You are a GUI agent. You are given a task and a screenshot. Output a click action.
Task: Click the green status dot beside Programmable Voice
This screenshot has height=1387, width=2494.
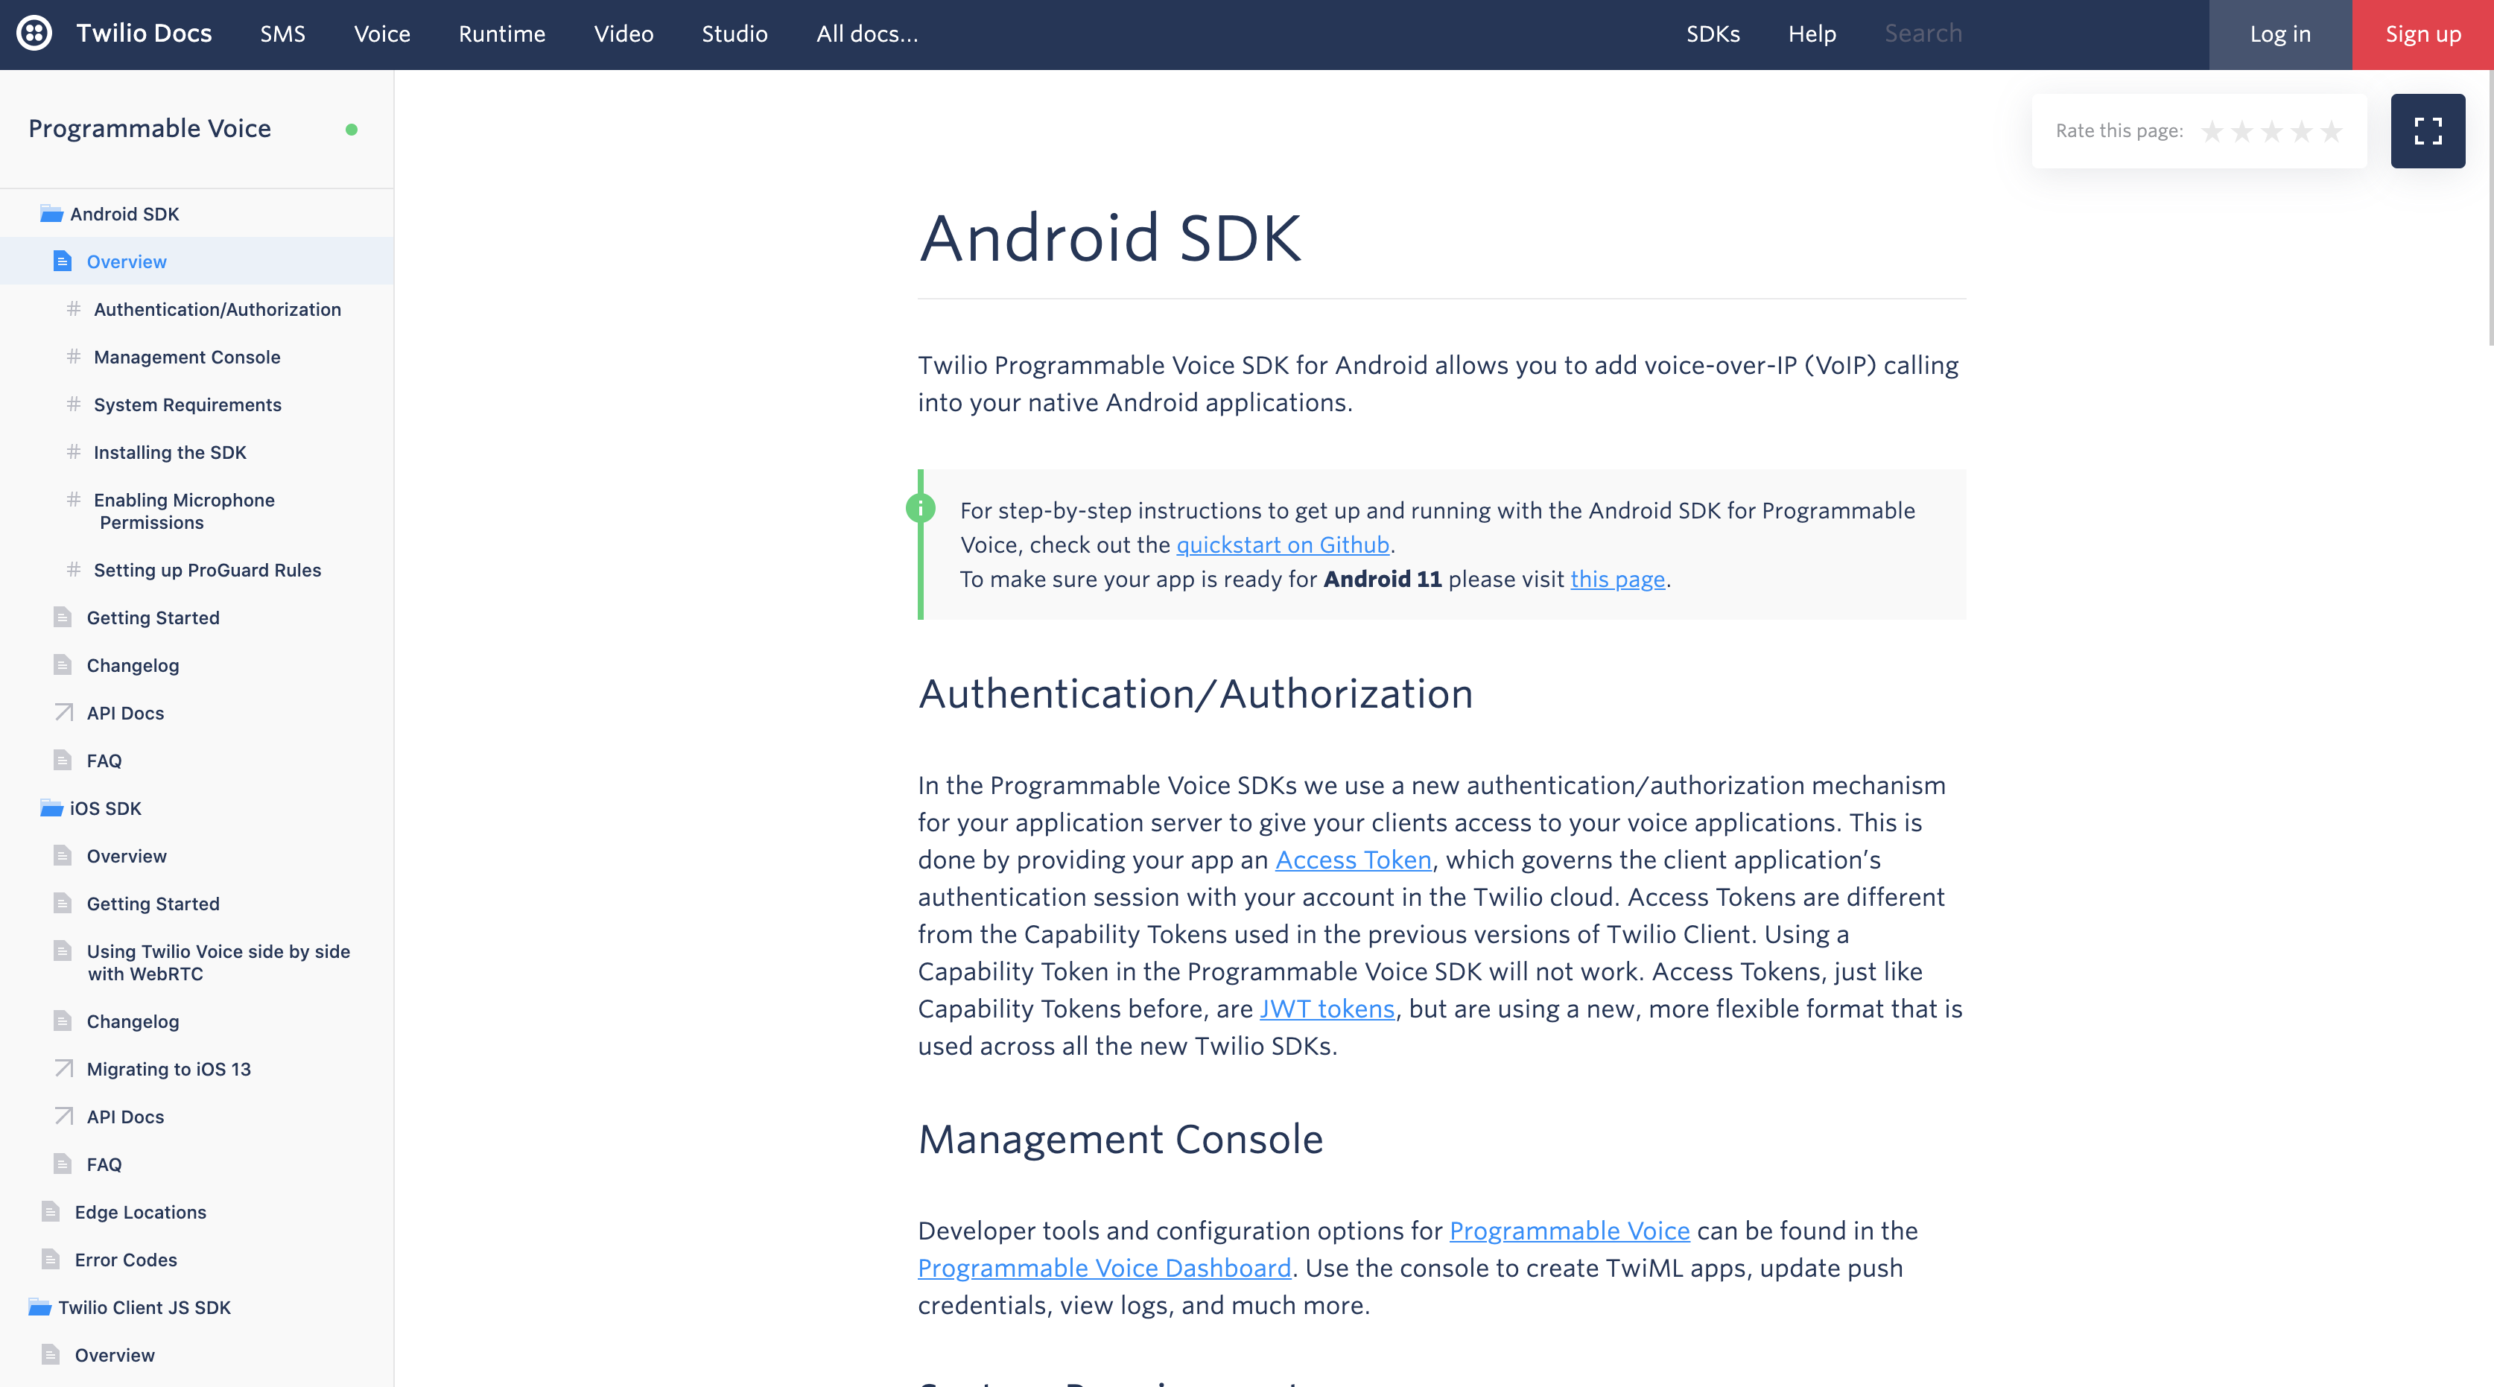(x=352, y=130)
